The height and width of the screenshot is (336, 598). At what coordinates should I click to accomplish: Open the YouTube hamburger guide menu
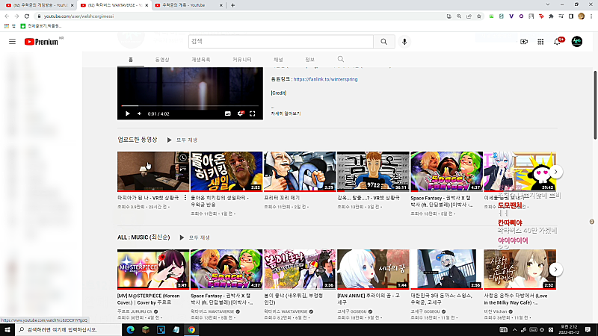(x=12, y=42)
